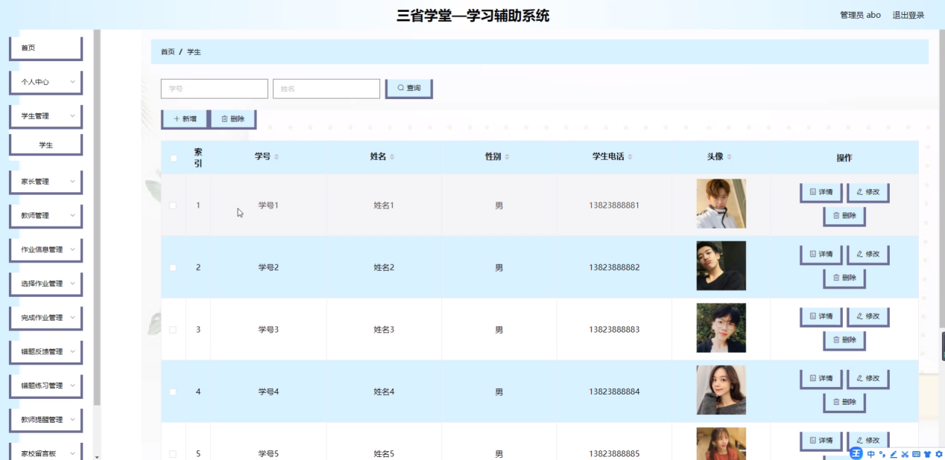
Task: Delete row 学号1 using 删除
Action: click(844, 216)
